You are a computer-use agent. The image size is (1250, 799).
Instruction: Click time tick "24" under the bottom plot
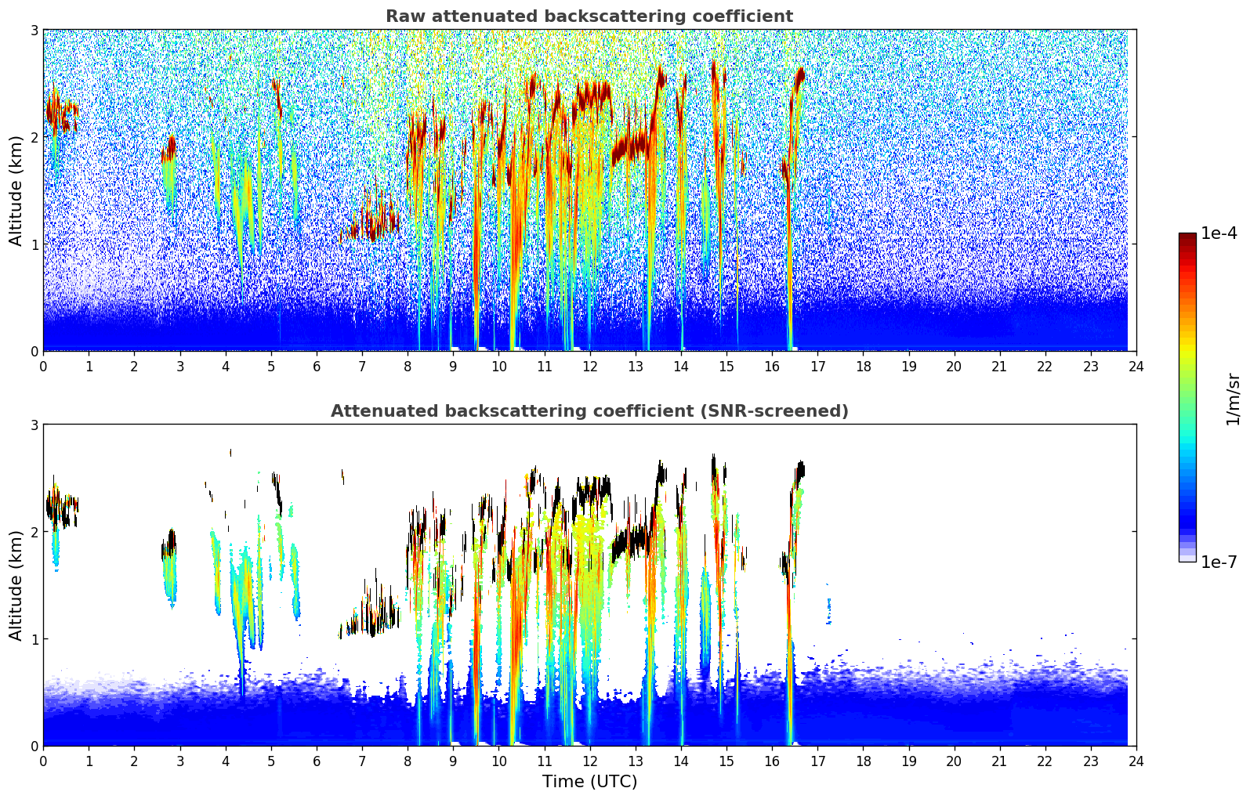[x=1136, y=761]
